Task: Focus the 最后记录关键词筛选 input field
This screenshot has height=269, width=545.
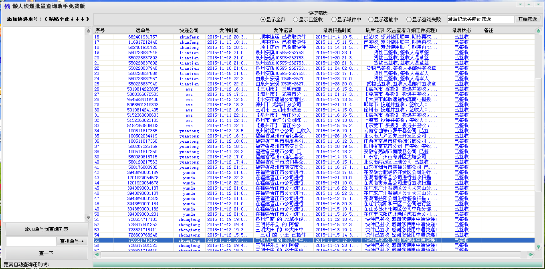Action: tap(480, 19)
